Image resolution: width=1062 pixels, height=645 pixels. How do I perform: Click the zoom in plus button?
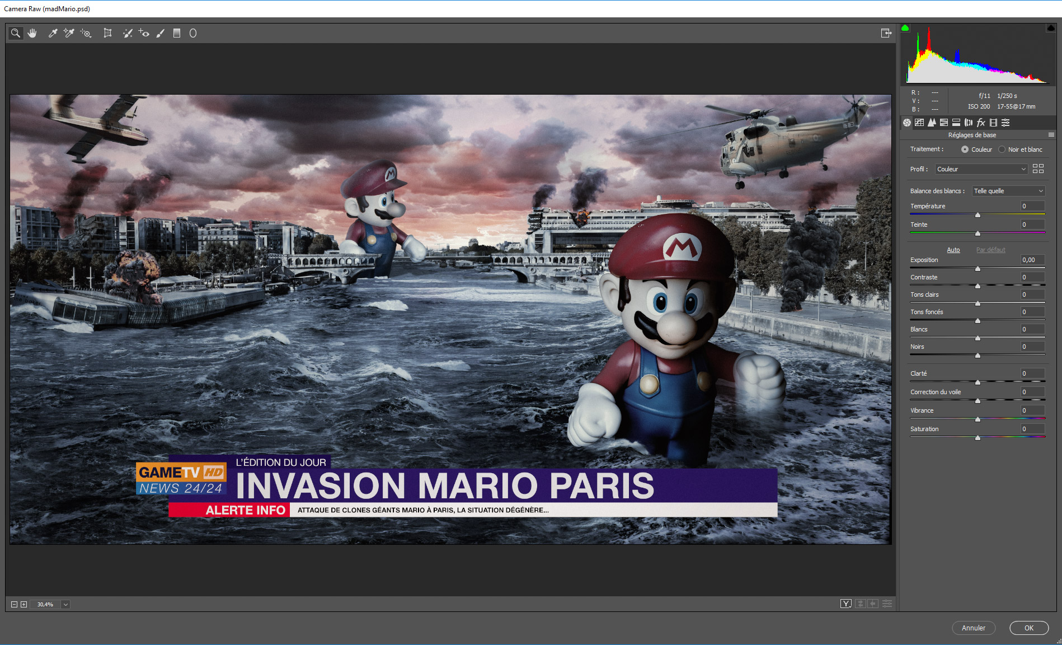(24, 605)
